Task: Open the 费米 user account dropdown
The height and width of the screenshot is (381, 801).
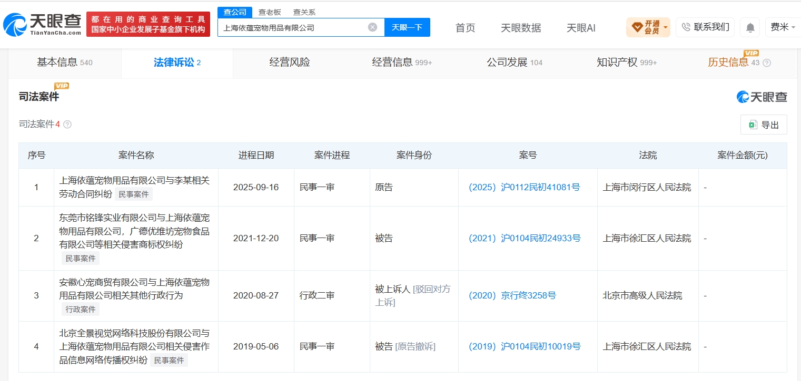Action: coord(783,27)
